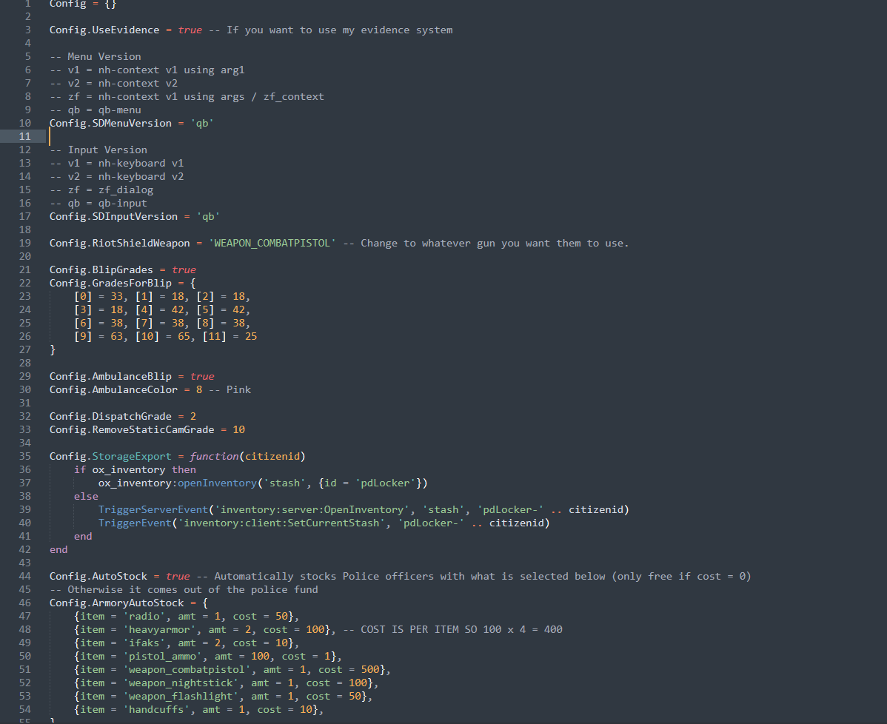Image resolution: width=887 pixels, height=724 pixels.
Task: Click the Config.DispatchGrade value 2
Action: coord(193,416)
